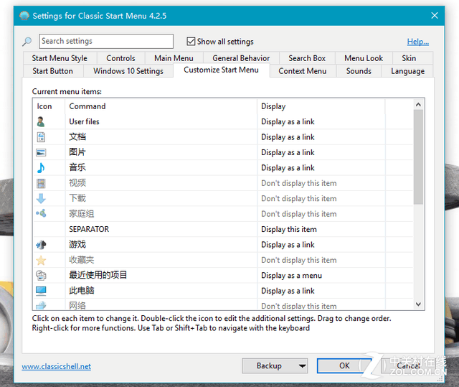Click the magnifier search icon
Viewport: 459px width, 387px height.
click(27, 42)
